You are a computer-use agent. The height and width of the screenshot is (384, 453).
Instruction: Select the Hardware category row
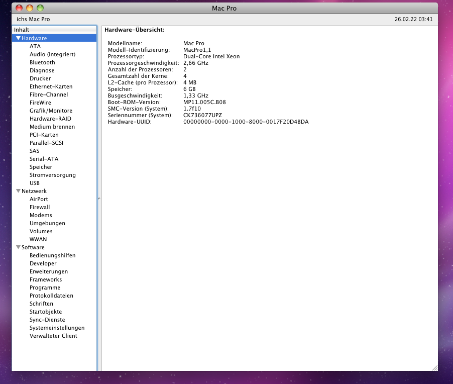[x=54, y=38]
